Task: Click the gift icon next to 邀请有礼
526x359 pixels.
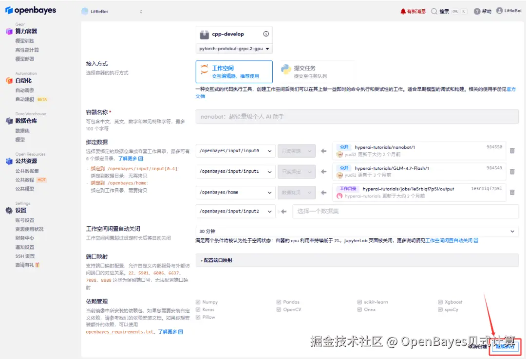Action: pyautogui.click(x=37, y=265)
